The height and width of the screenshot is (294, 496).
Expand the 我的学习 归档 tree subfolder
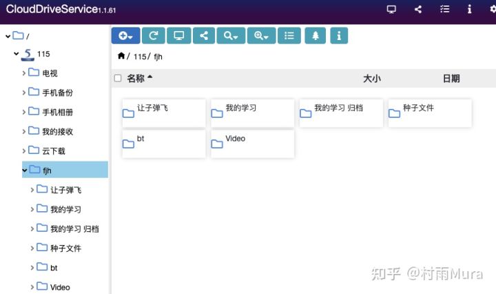(x=32, y=228)
